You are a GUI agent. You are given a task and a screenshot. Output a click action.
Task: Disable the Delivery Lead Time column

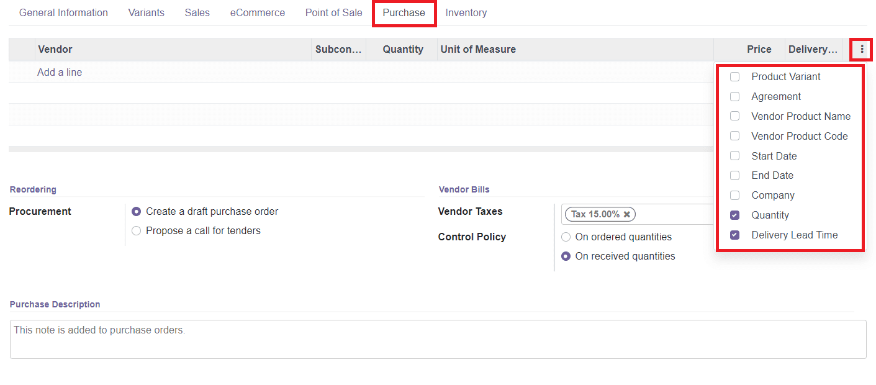point(734,235)
